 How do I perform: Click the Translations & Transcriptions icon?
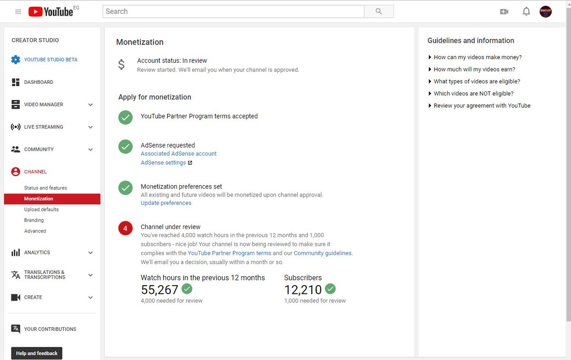tap(16, 275)
